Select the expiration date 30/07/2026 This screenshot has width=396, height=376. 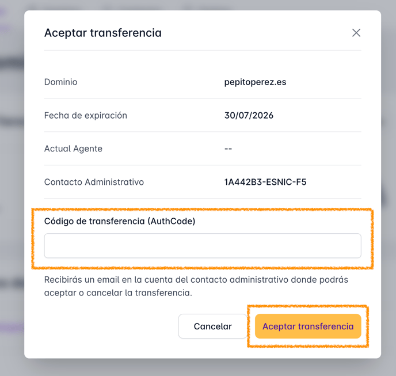(249, 116)
